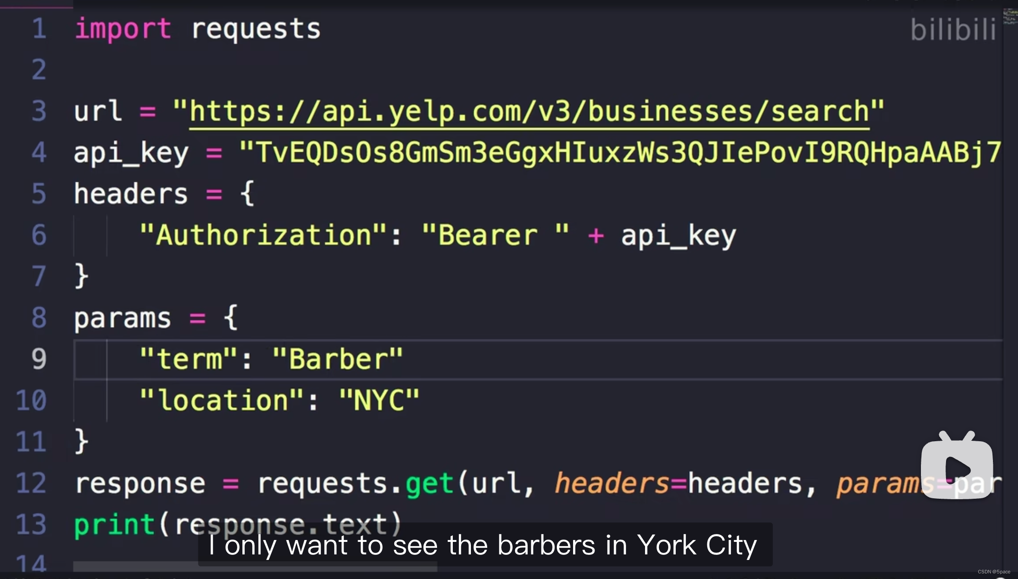1018x579 pixels.
Task: Click the 'response' variable on line 12
Action: [140, 484]
